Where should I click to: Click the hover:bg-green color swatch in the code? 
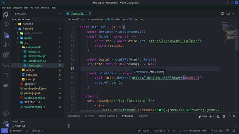[x=188, y=110]
